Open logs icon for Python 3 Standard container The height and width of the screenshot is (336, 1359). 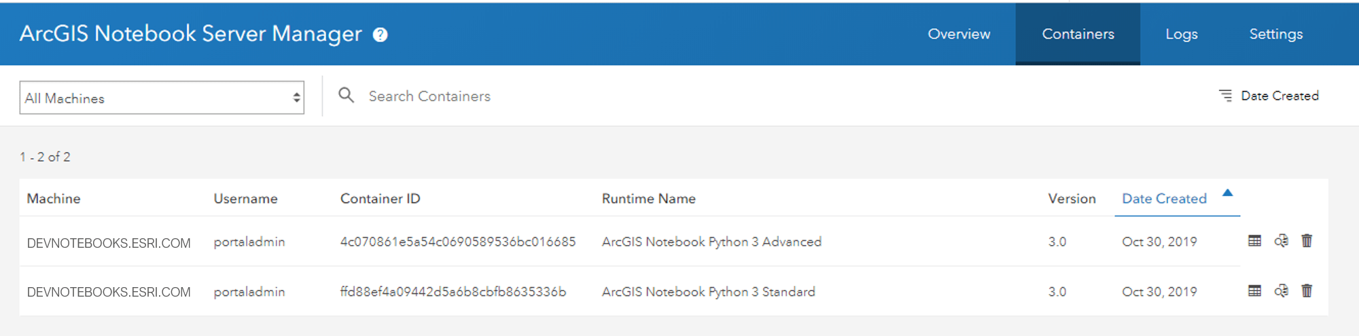point(1281,291)
